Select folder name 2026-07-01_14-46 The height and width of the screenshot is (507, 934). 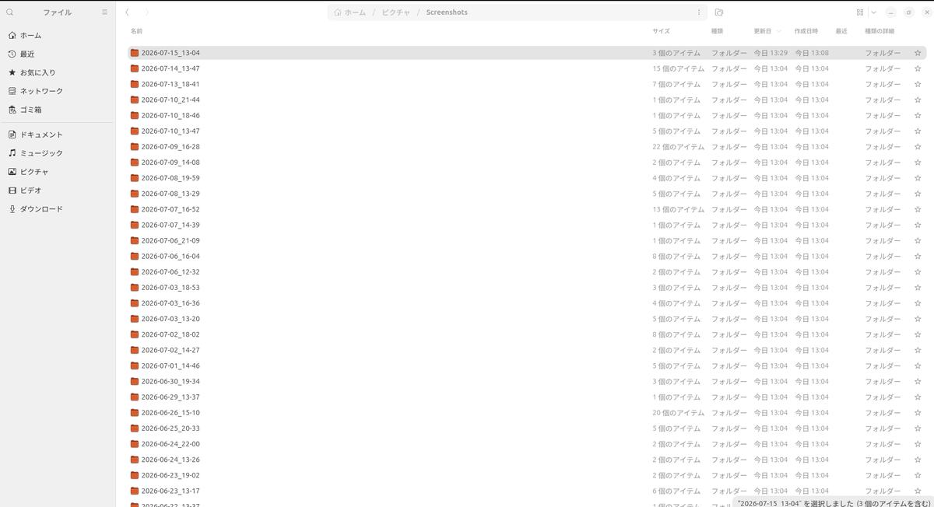pos(170,365)
